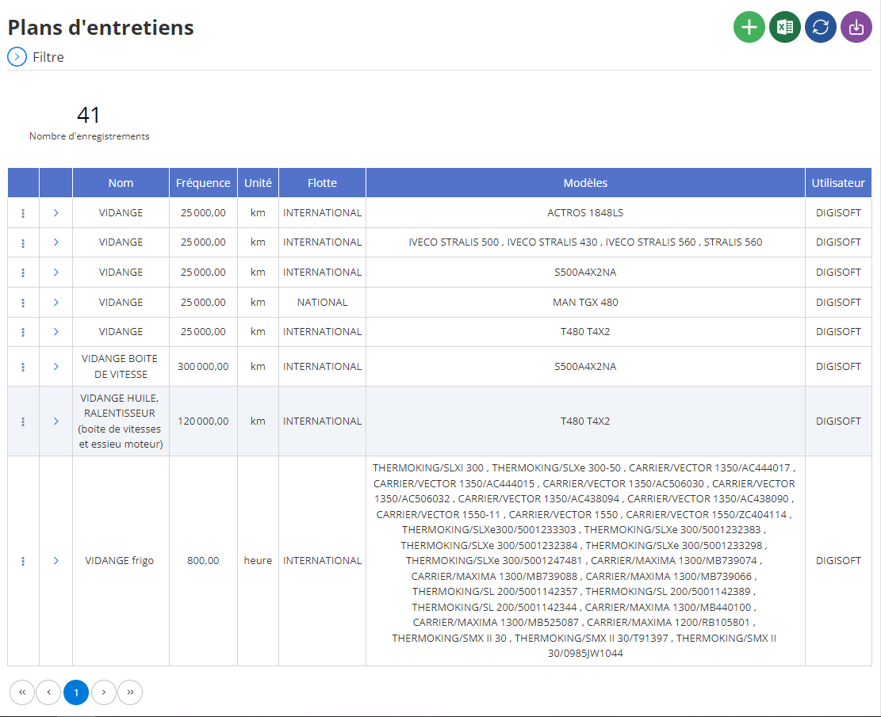Viewport: 881px width, 717px height.
Task: Go to the next page
Action: [x=103, y=692]
